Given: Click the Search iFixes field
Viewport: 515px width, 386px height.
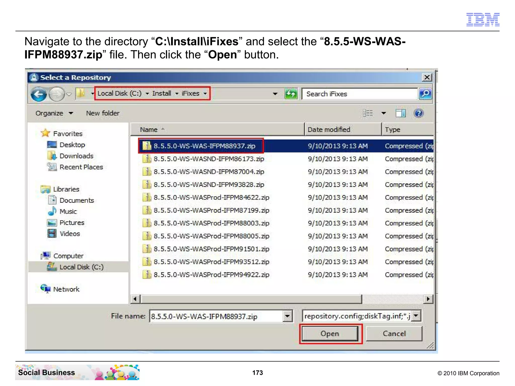Looking at the screenshot, I should coord(360,94).
